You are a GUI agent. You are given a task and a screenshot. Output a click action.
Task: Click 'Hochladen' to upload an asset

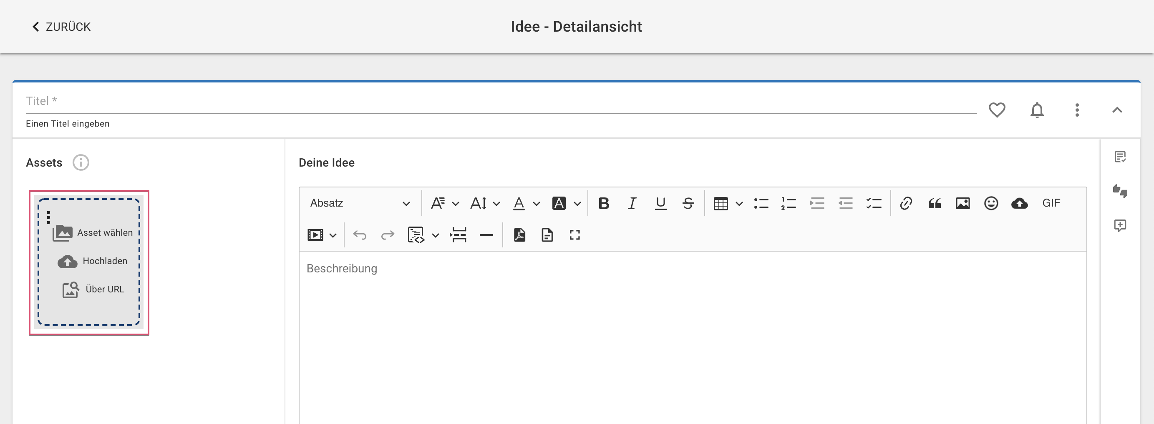pos(93,261)
